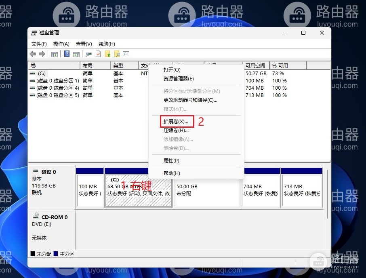Choose 资源管理器(E) from context menu

pyautogui.click(x=196, y=79)
